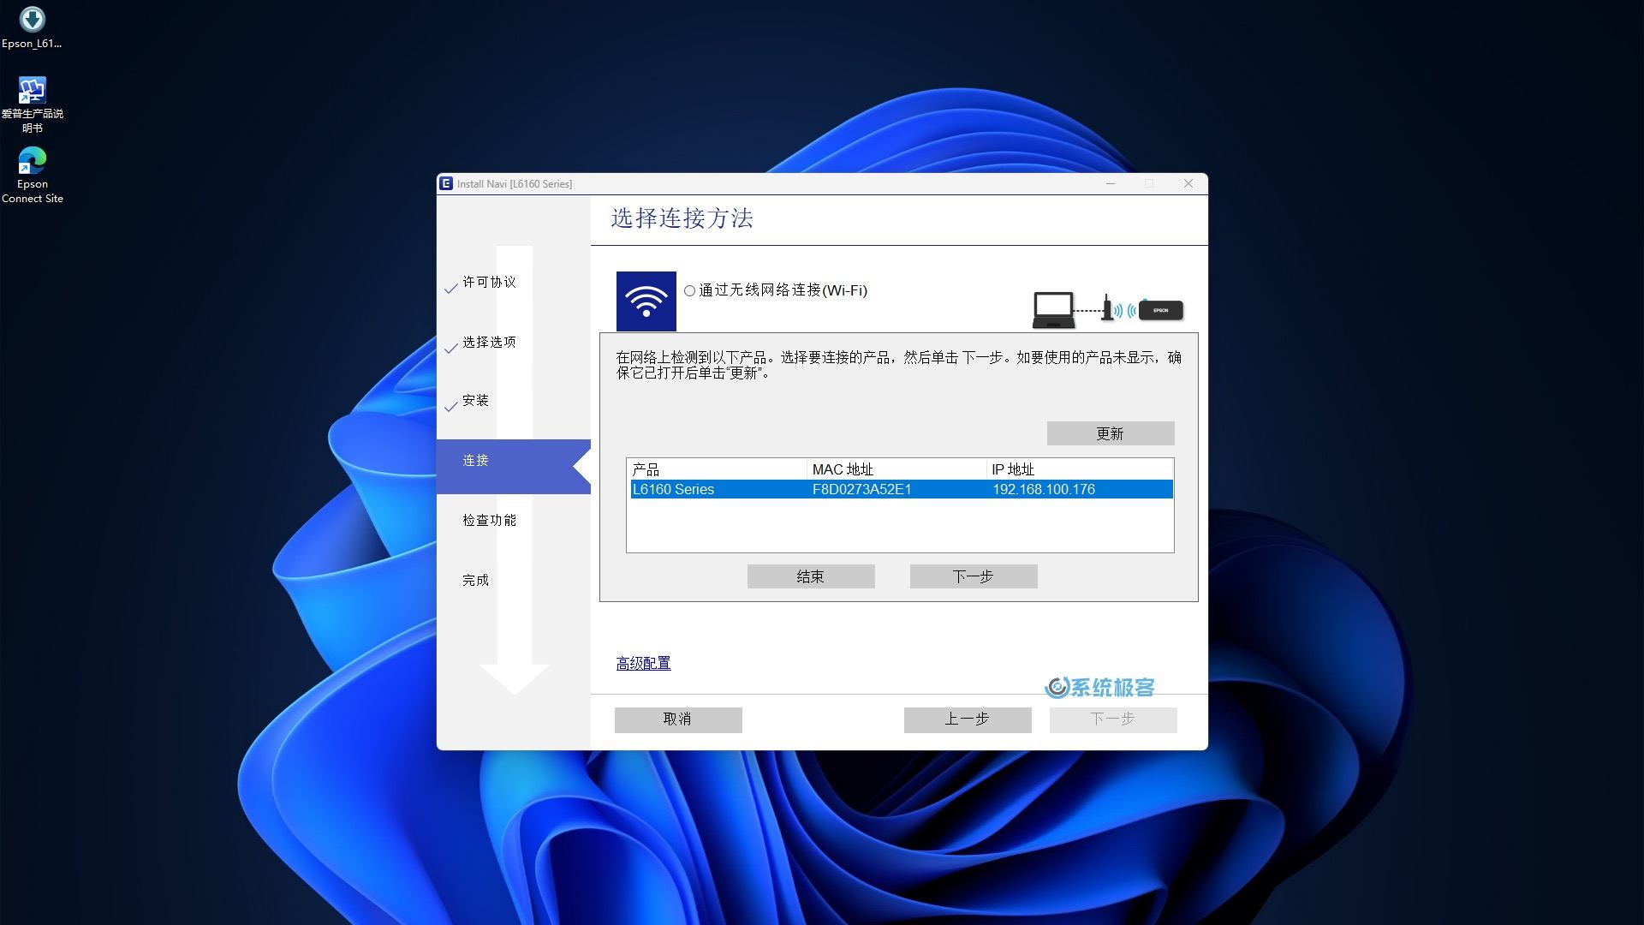Screen dimensions: 1644x925
Task: Select the L6160 Series product row
Action: click(x=901, y=489)
